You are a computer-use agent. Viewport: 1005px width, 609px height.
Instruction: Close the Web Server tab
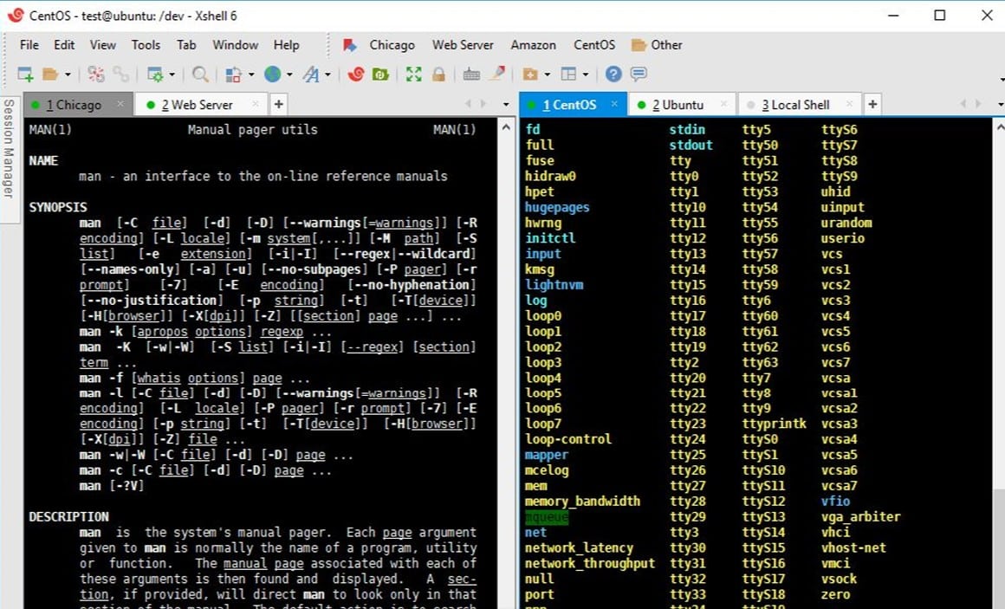(255, 104)
